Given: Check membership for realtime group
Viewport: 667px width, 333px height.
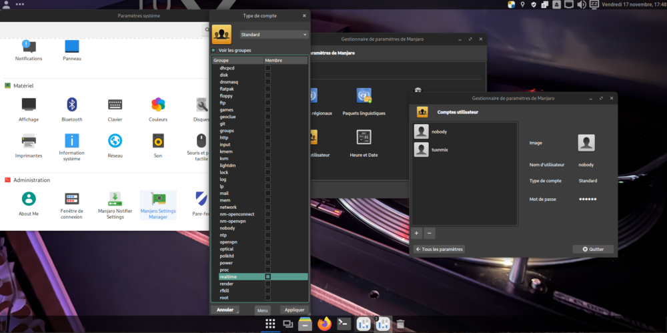Looking at the screenshot, I should pyautogui.click(x=268, y=277).
